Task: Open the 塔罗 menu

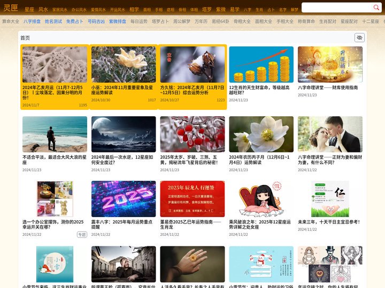Action: pyautogui.click(x=207, y=9)
